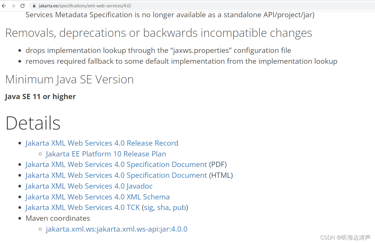
Task: Open the Specification Document HTML link
Action: tap(116, 175)
